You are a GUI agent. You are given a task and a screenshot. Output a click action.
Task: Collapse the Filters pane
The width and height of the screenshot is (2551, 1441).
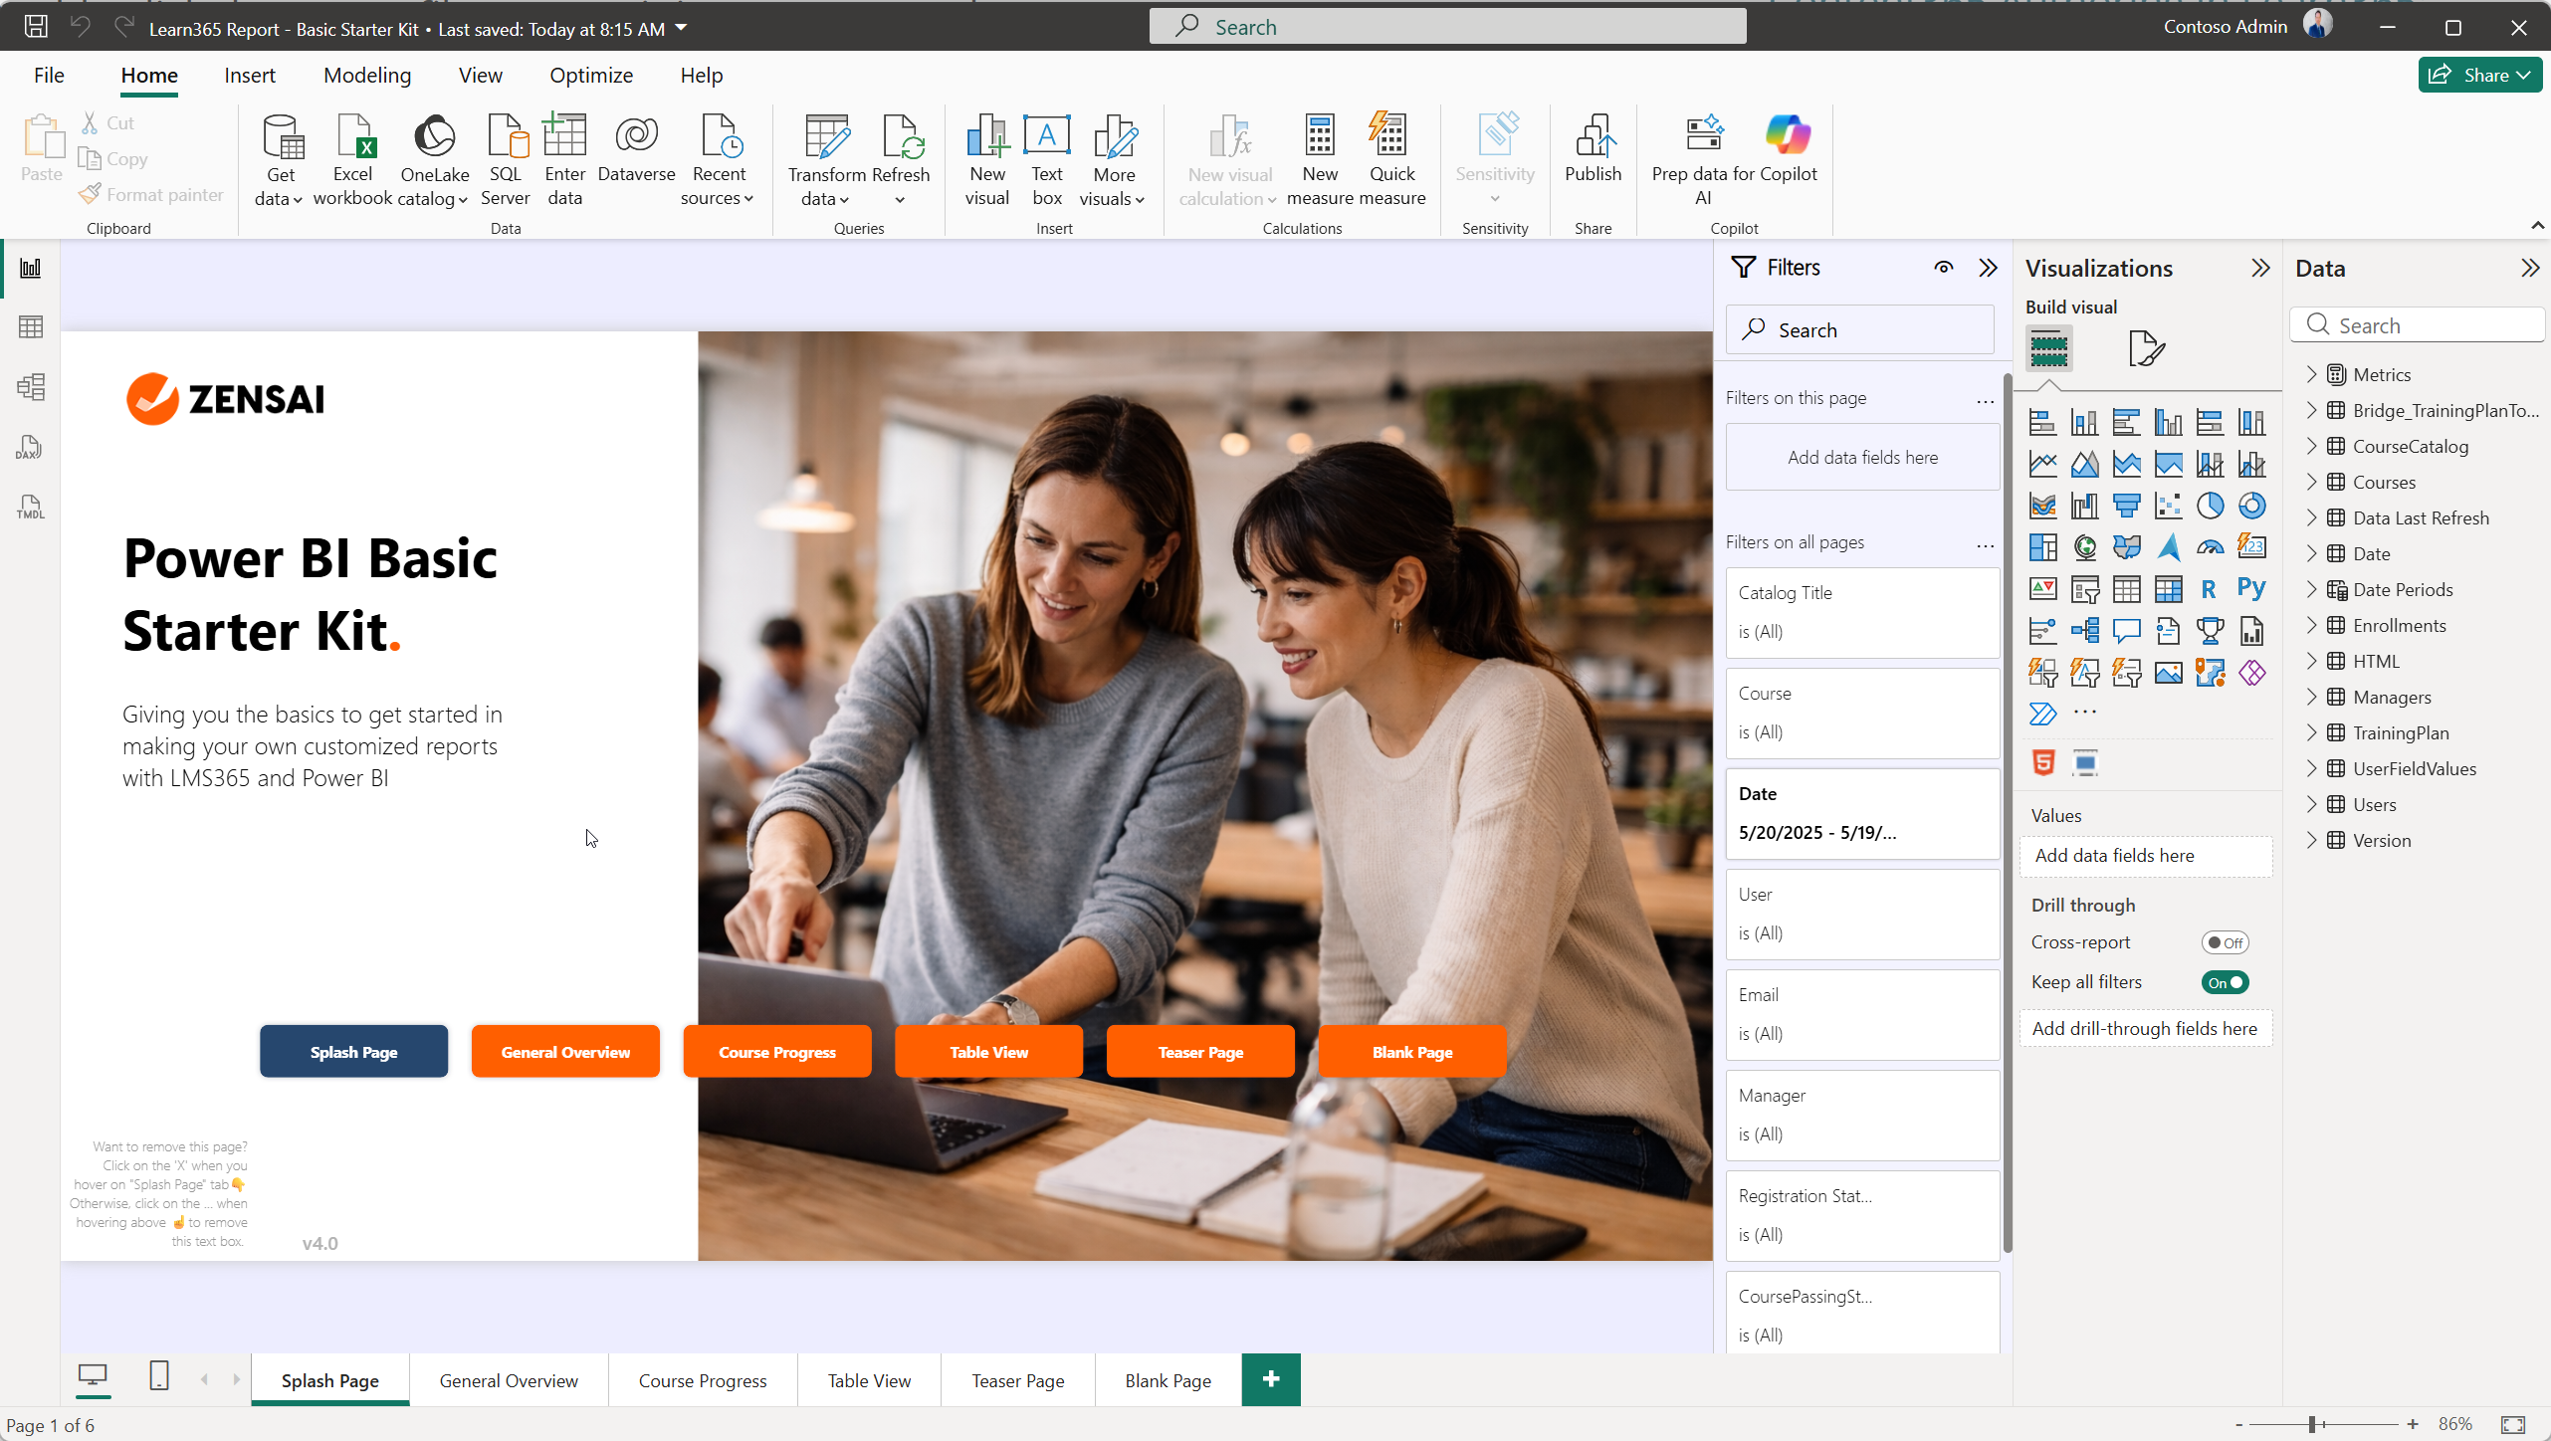coord(1989,267)
